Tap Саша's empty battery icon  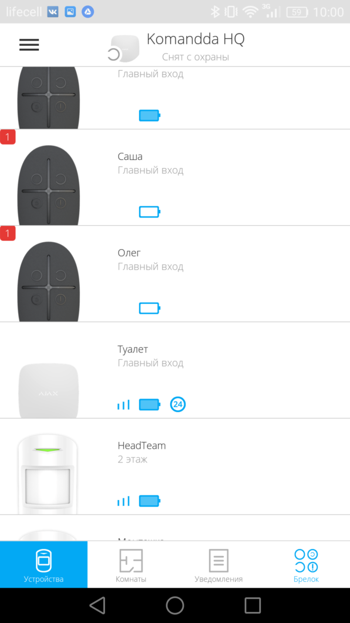pyautogui.click(x=150, y=212)
